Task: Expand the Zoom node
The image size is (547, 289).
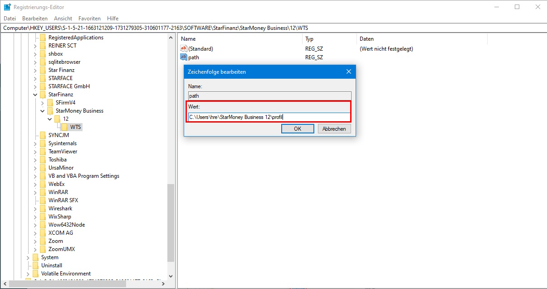Action: (x=35, y=241)
